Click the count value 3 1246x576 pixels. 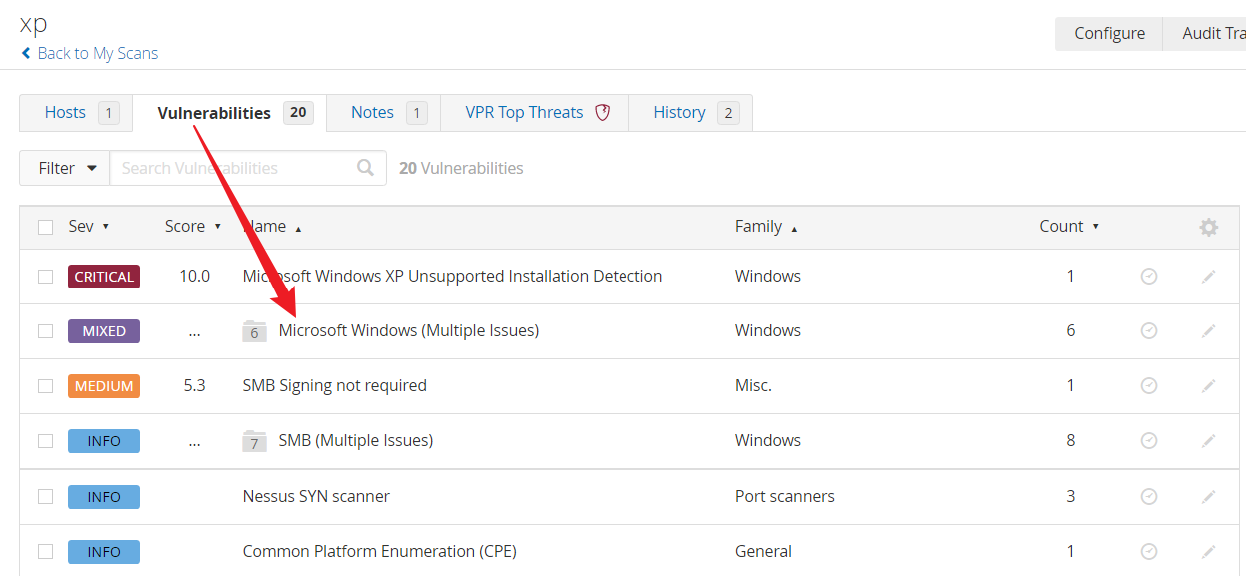pos(1070,496)
